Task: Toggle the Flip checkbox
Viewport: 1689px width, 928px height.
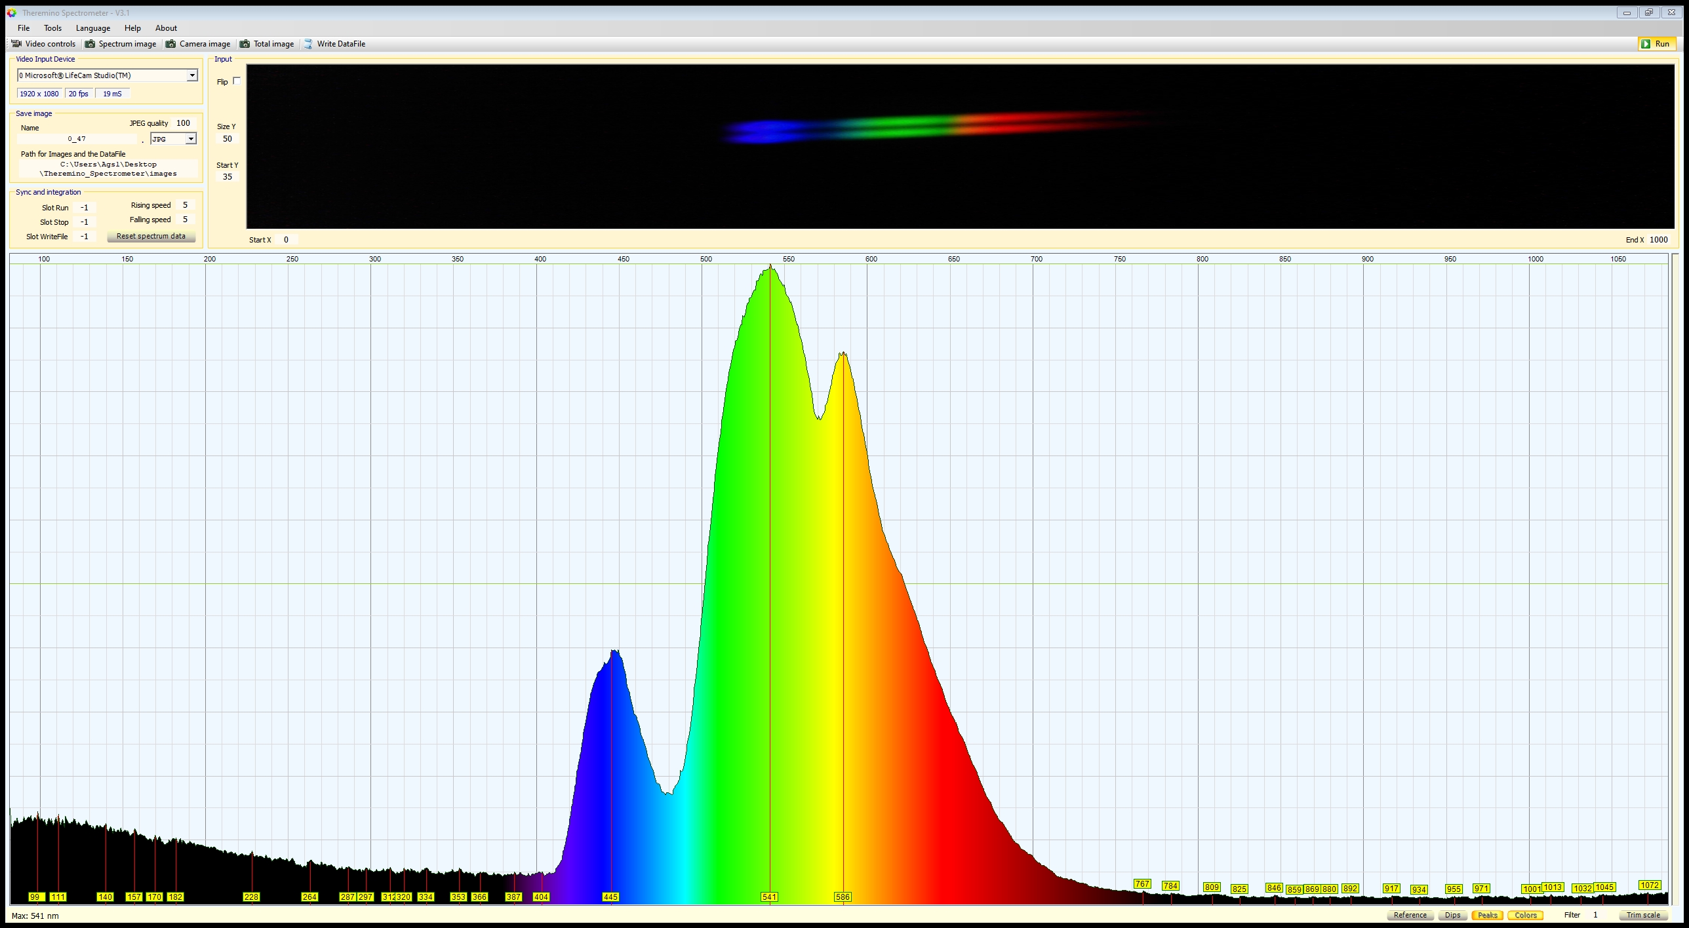Action: (x=237, y=81)
